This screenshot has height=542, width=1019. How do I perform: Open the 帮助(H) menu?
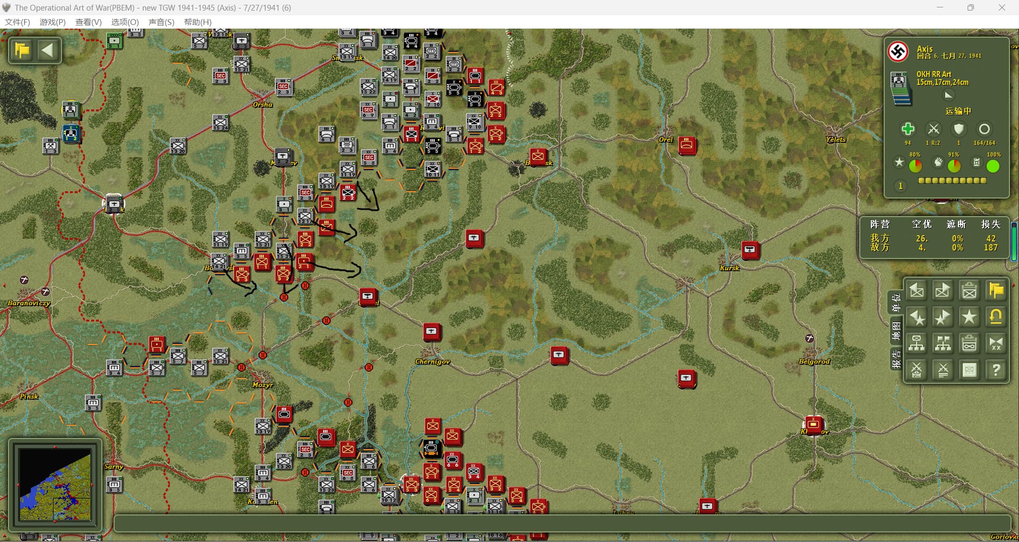(x=197, y=22)
